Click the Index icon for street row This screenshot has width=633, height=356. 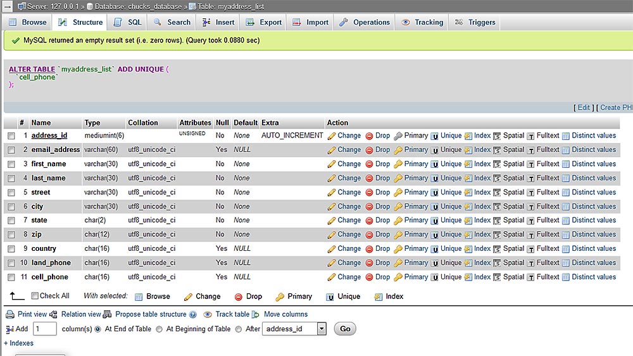(468, 193)
